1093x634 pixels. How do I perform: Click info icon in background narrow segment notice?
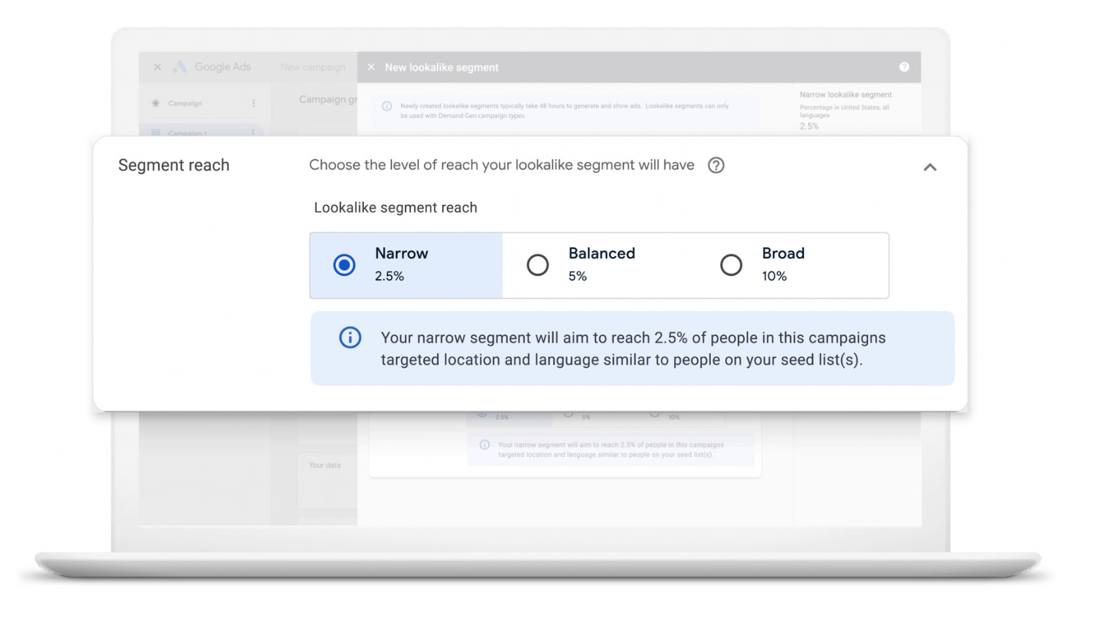pyautogui.click(x=485, y=445)
